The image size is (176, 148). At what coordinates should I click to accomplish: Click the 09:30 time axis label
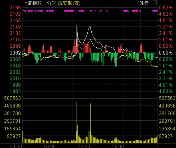(16, 146)
